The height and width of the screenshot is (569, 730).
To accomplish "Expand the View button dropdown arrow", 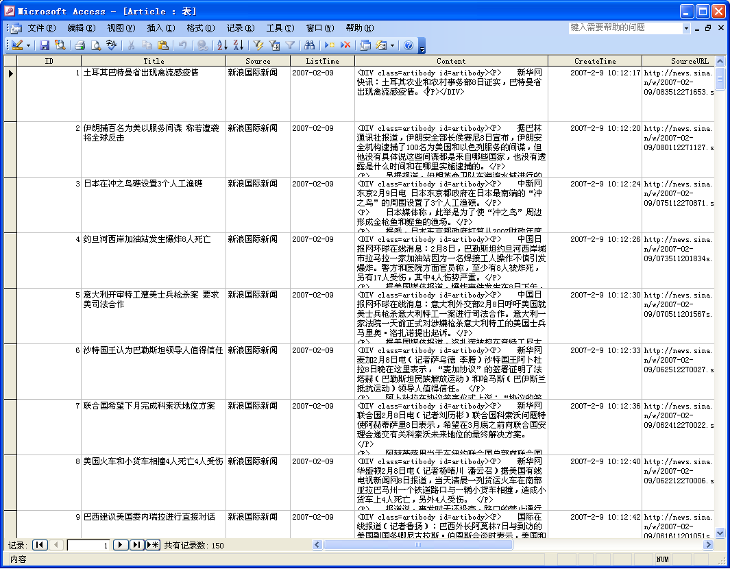I will tap(28, 45).
